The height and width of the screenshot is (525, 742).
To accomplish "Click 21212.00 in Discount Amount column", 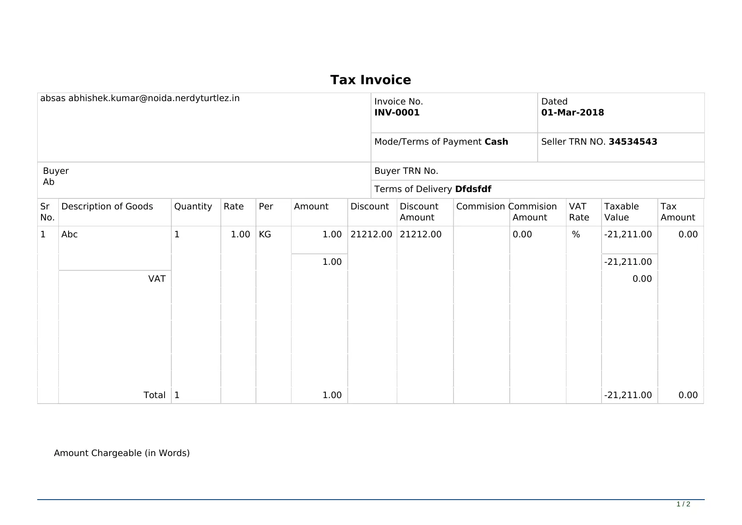I will [420, 234].
